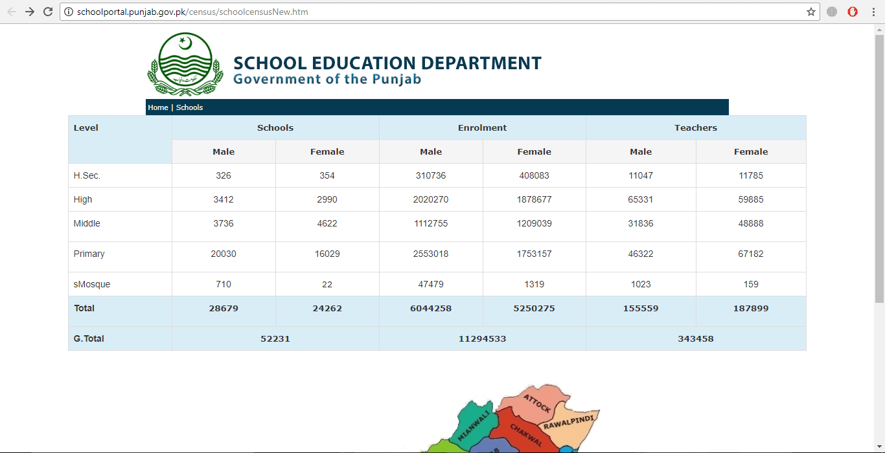885x453 pixels.
Task: Click H.Sec. female schools value 354
Action: click(327, 175)
